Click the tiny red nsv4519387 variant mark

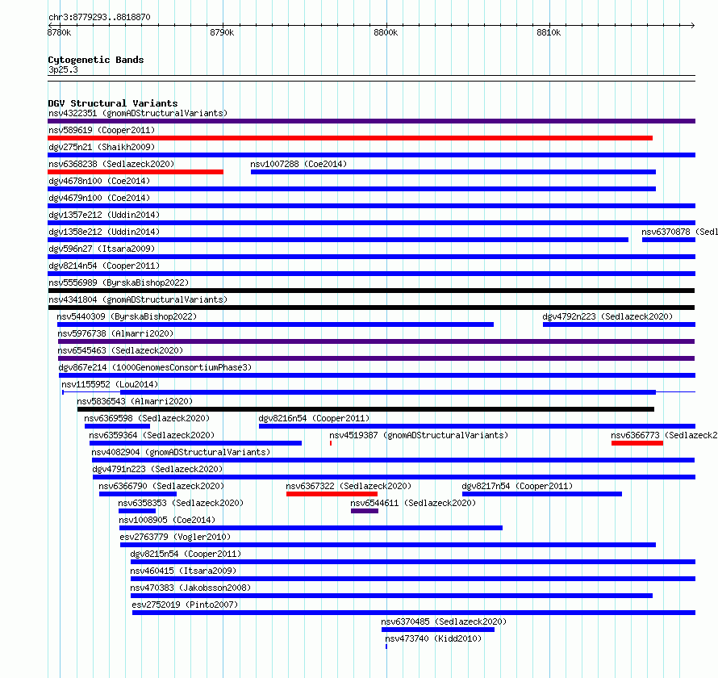331,443
